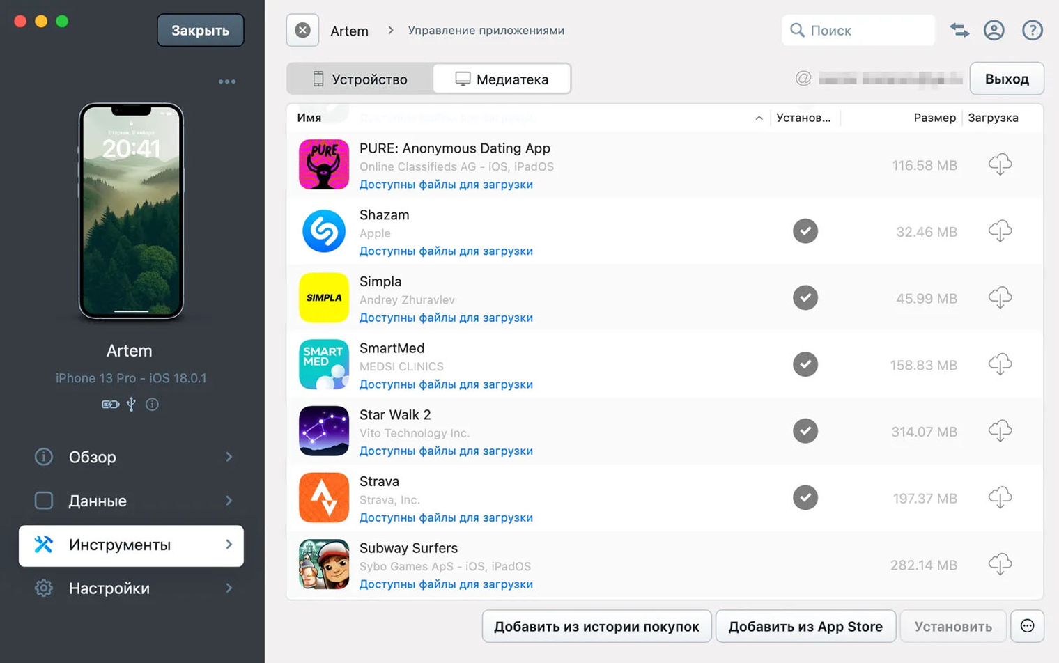Download PURE: Anonymous Dating App via cloud icon
The image size is (1059, 663).
point(1000,165)
